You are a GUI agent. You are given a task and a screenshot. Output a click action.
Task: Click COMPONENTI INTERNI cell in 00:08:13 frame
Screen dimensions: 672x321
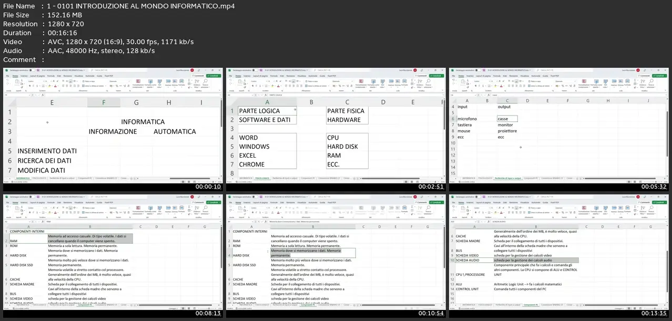tap(27, 231)
